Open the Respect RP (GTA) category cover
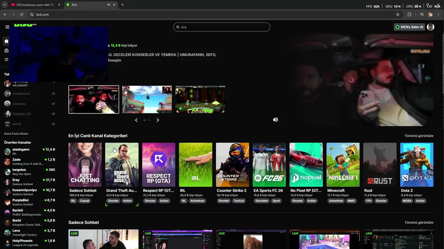Screen dimensions: 444x249 [x=159, y=165]
